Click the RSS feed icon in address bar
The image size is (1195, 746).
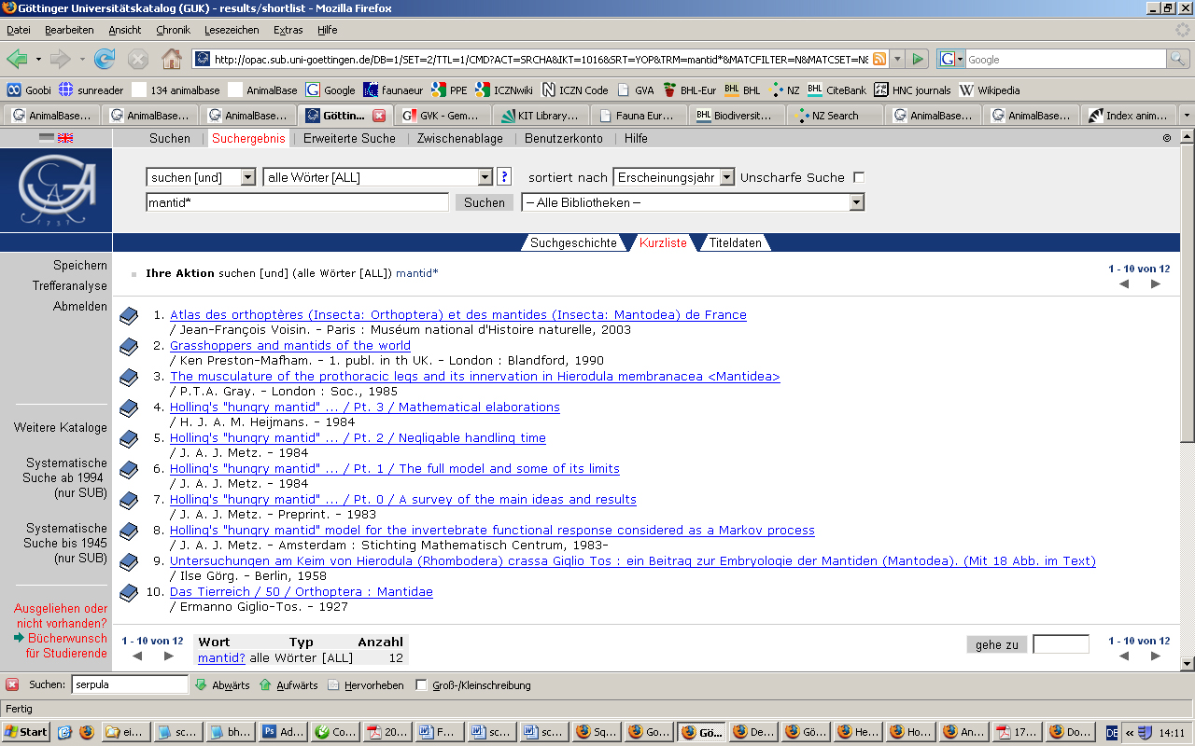pyautogui.click(x=879, y=59)
